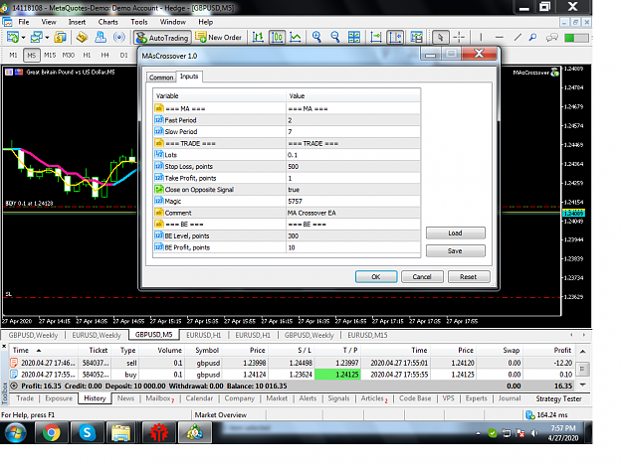Zoom out of the chart
The width and height of the screenshot is (622, 466).
(x=335, y=37)
